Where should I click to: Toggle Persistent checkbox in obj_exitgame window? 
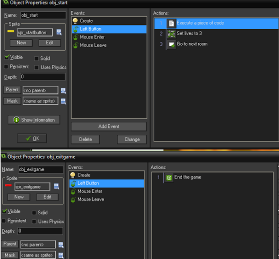pos(4,221)
